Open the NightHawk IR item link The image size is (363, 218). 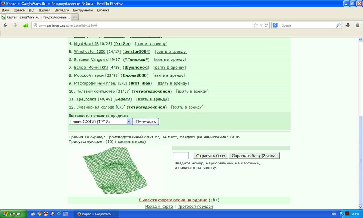(86, 43)
